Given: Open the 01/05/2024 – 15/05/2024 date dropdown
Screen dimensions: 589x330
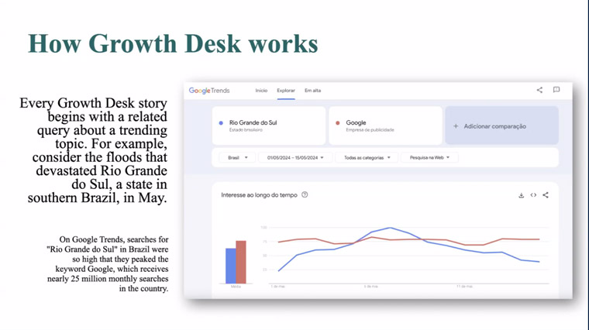Looking at the screenshot, I should pos(295,158).
